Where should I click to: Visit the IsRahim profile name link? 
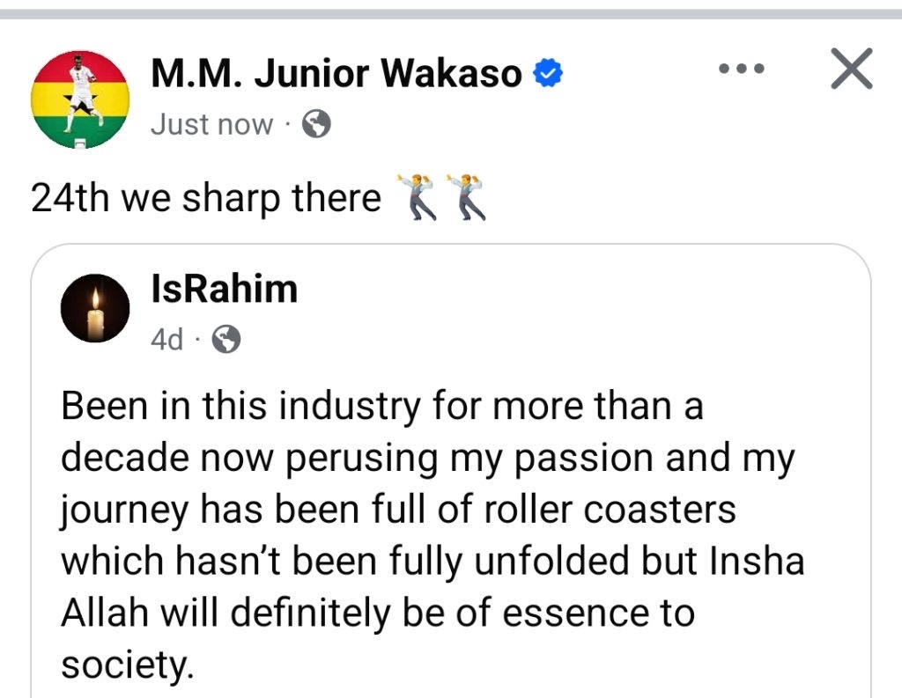tap(225, 289)
